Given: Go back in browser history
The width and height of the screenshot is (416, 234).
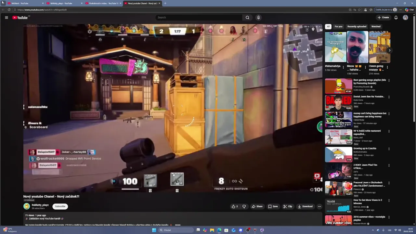Looking at the screenshot, I should (3, 10).
